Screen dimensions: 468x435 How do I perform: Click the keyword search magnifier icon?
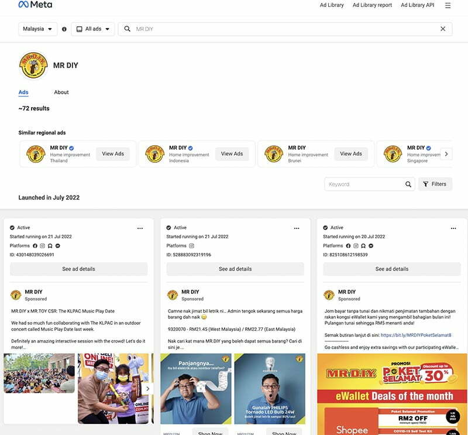pyautogui.click(x=408, y=184)
